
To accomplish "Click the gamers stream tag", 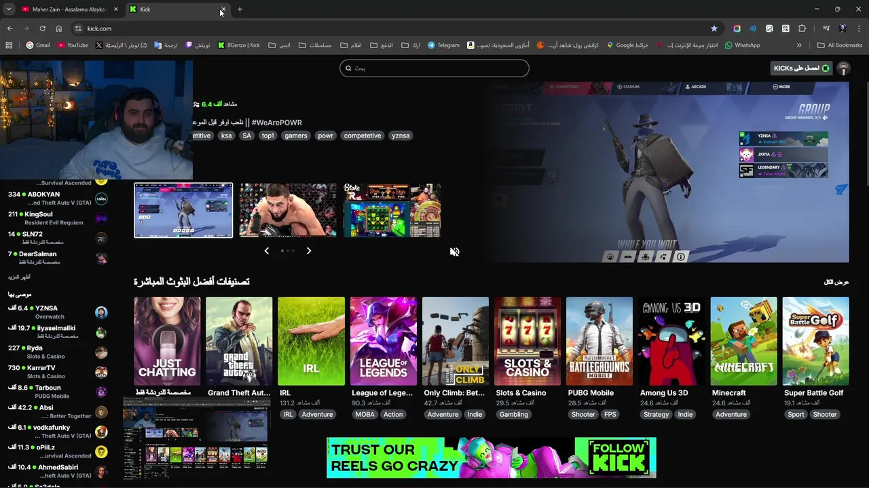I will [x=296, y=136].
